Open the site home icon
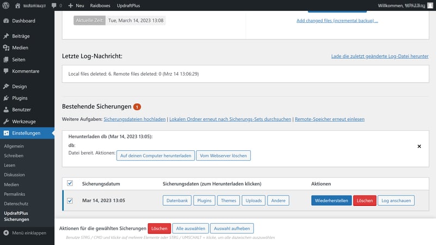Screen dimensions: 436x245 [18, 5]
